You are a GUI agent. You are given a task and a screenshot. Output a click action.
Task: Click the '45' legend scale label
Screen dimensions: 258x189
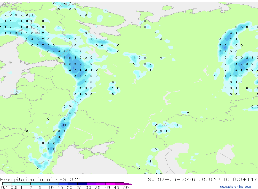117,187
